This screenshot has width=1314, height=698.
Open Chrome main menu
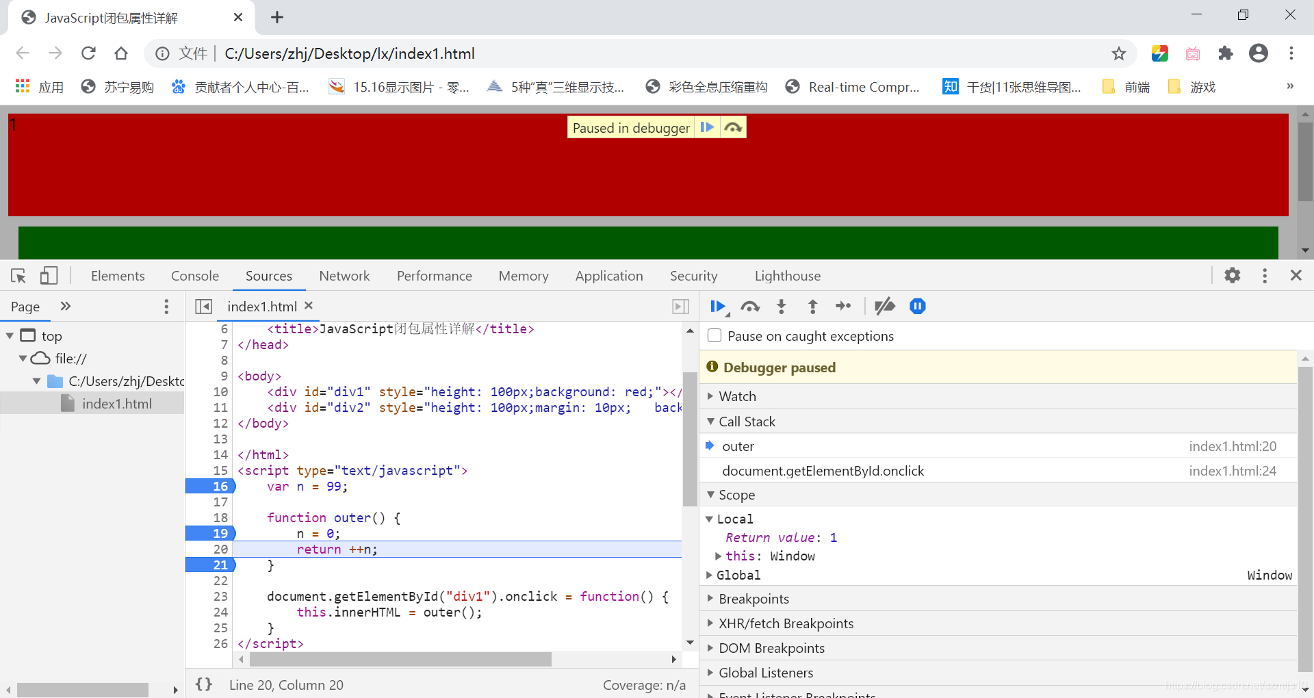1291,53
